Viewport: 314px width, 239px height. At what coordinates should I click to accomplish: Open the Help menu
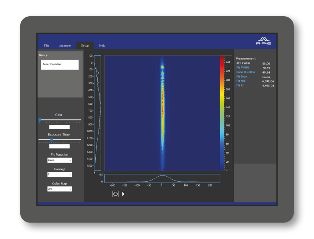coord(102,45)
